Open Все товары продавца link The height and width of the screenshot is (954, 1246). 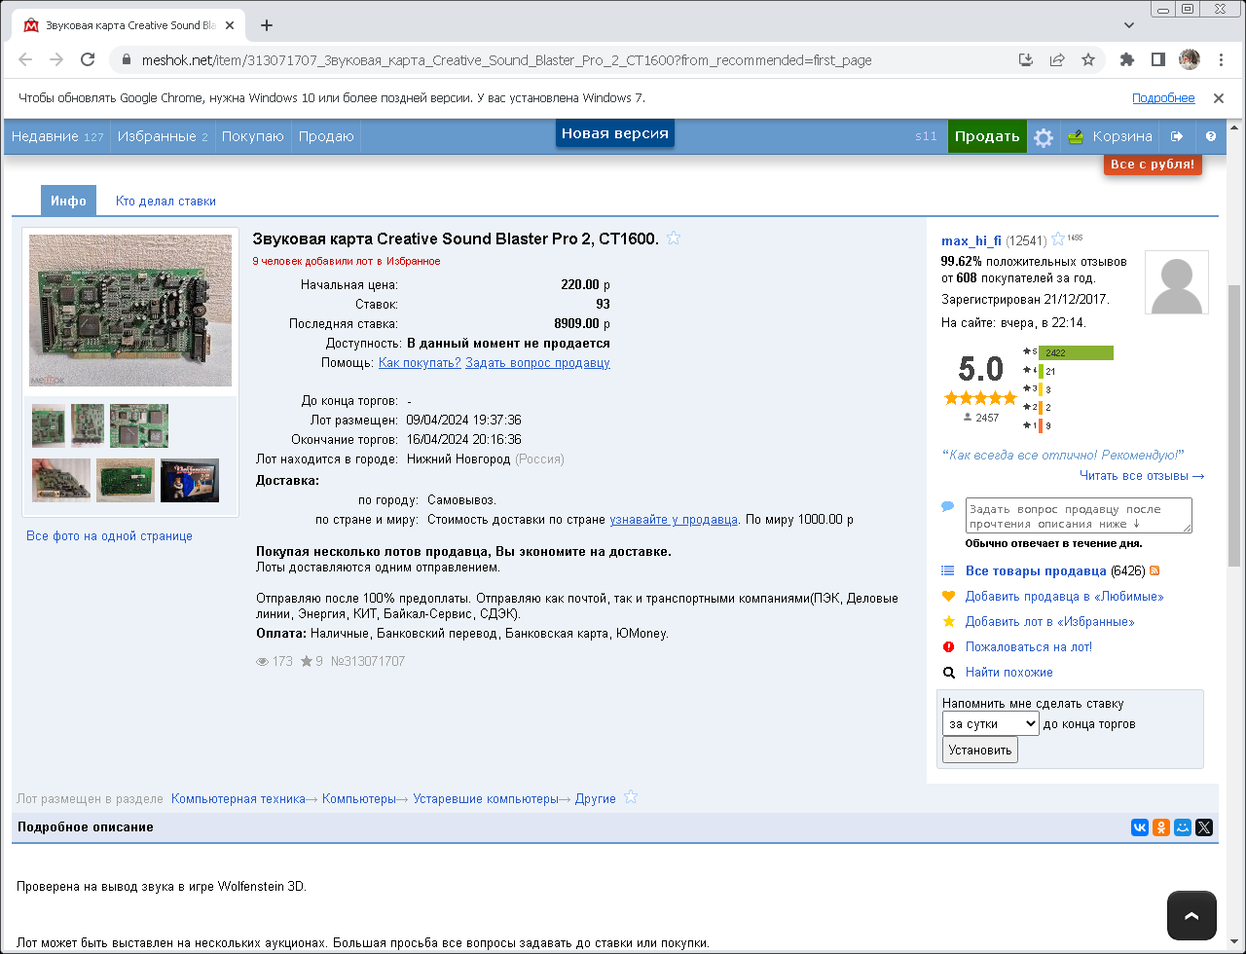(x=1036, y=570)
